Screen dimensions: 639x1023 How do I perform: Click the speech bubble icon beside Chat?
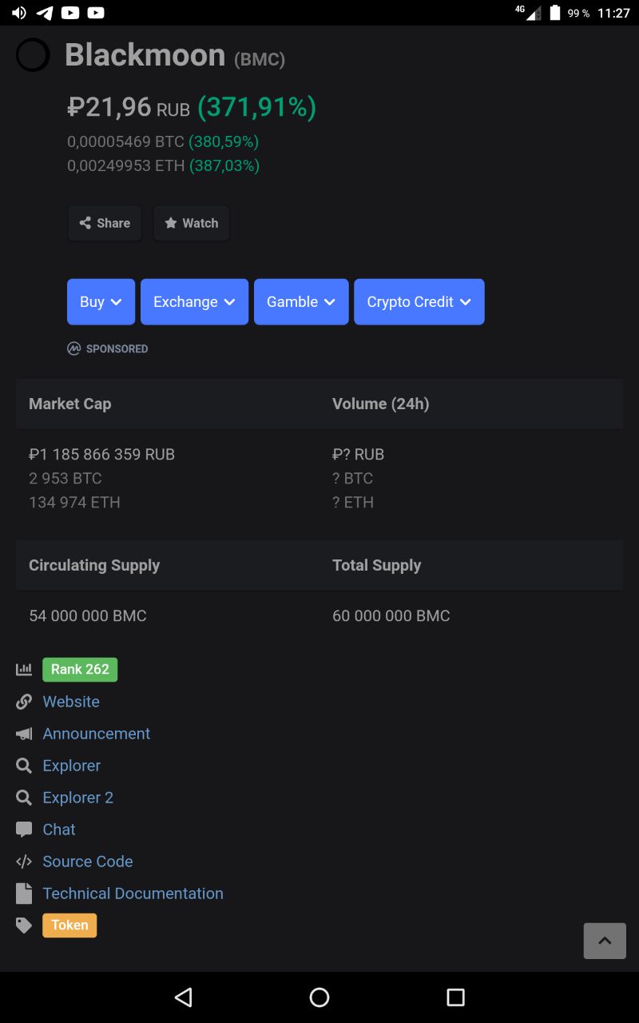tap(24, 830)
